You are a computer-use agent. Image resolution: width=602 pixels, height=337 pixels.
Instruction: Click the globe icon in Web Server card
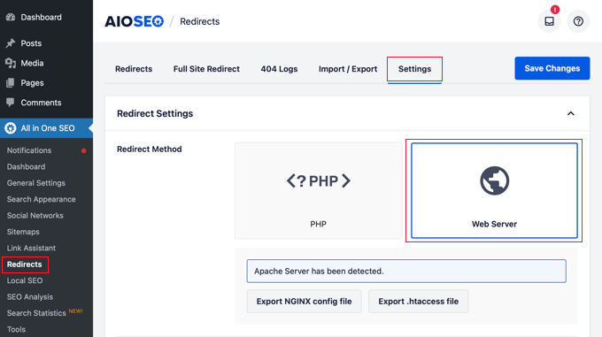[x=495, y=180]
